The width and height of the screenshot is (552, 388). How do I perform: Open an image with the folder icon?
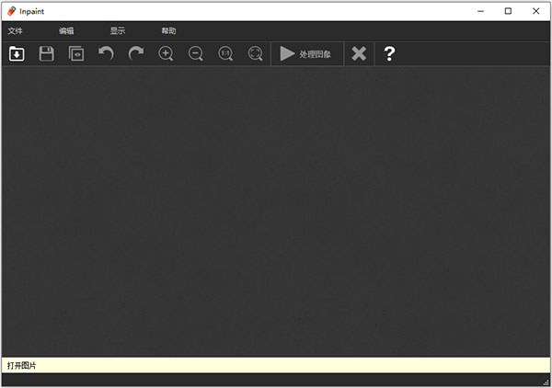17,54
